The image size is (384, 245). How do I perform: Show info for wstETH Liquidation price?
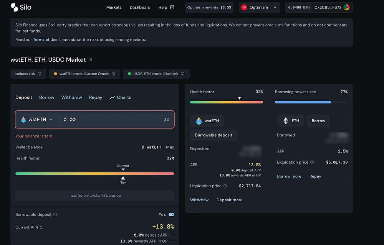click(x=225, y=186)
